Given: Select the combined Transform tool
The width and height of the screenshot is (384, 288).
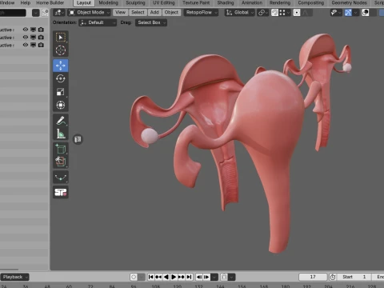Looking at the screenshot, I should [x=61, y=105].
